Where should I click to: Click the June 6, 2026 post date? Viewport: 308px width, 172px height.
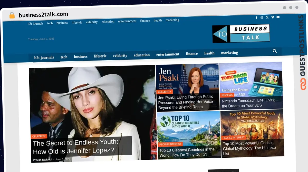[63, 159]
